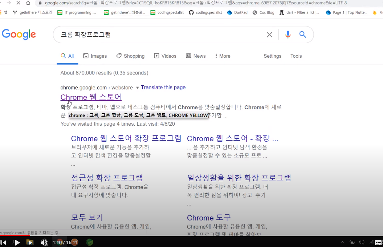
Task: Click the forward navigation arrow
Action: pyautogui.click(x=9, y=3)
